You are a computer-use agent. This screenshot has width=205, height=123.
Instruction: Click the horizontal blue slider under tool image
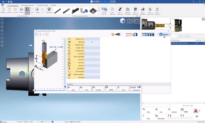pyautogui.click(x=50, y=91)
